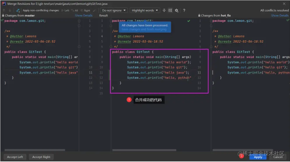Open help with the question mark icon
The width and height of the screenshot is (290, 162).
[x=184, y=11]
